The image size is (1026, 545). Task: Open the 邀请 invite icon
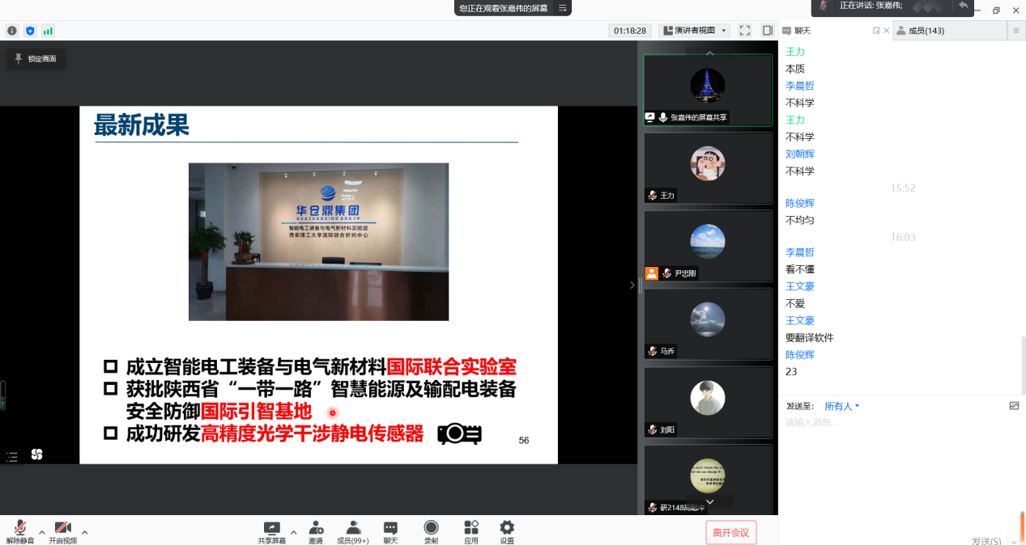(x=316, y=531)
